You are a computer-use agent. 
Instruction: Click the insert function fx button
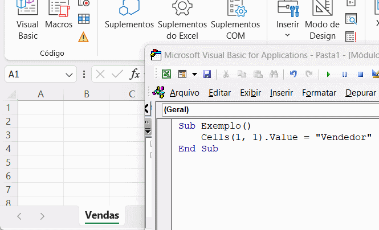[135, 74]
